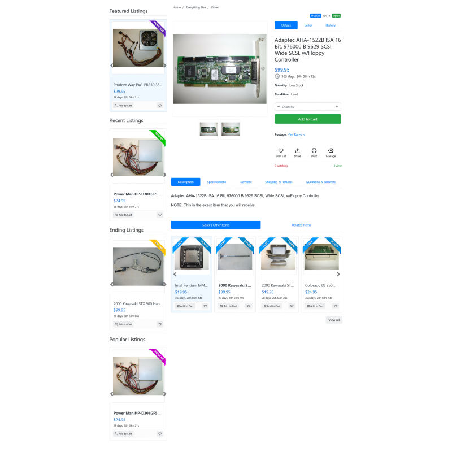Open the Manage gear icon
This screenshot has height=452, width=452.
pos(331,152)
